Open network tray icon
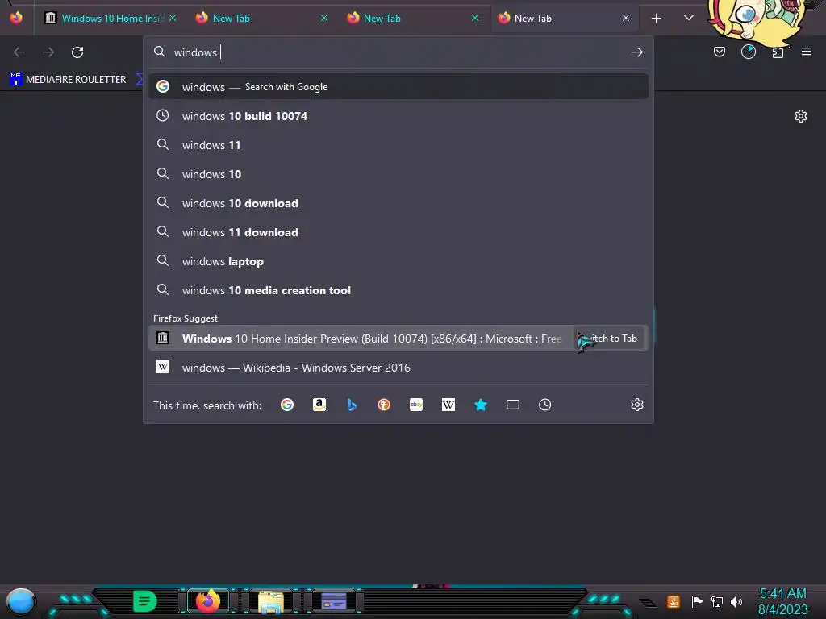This screenshot has width=826, height=619. (x=717, y=601)
